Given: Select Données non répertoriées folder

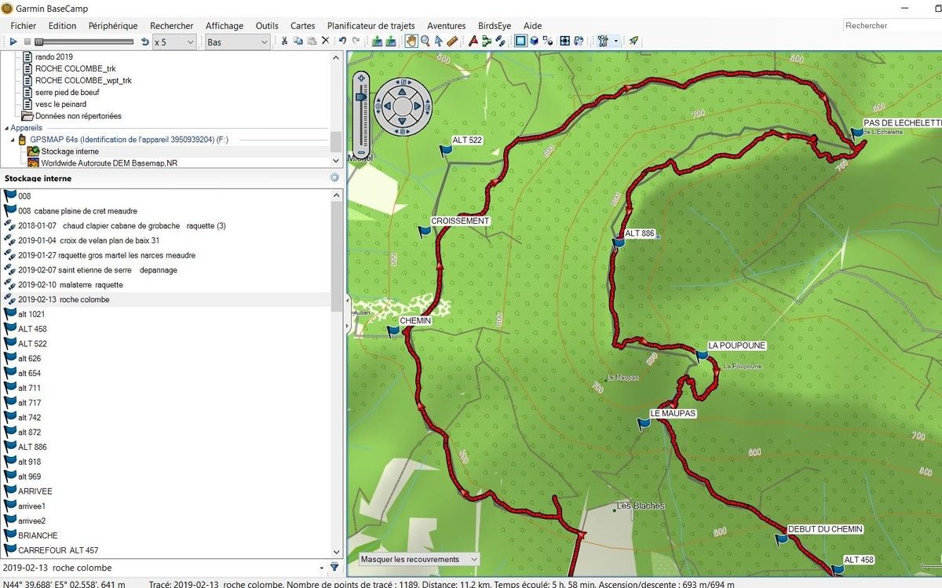Looking at the screenshot, I should tap(78, 115).
